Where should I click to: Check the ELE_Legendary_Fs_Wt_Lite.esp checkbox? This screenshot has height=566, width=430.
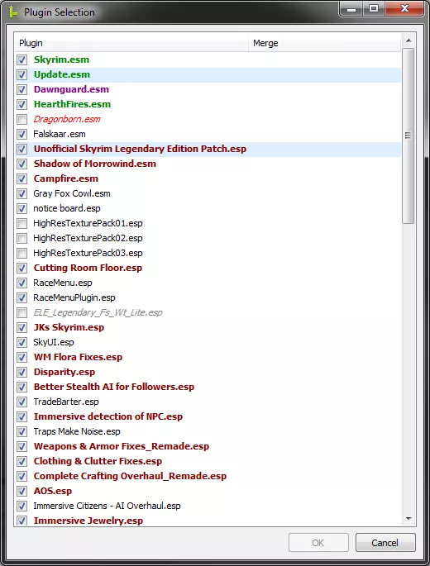[x=22, y=312]
